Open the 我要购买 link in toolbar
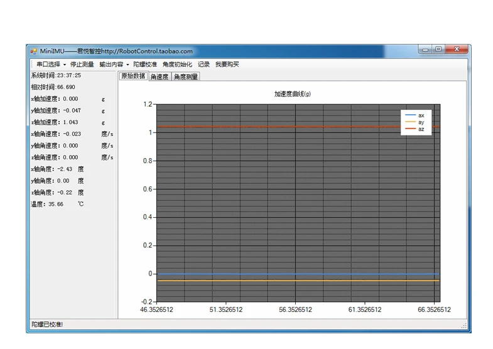Image resolution: width=493 pixels, height=349 pixels. pyautogui.click(x=227, y=64)
